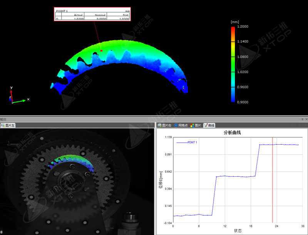Screen dimensions: 308x235
Task: Close the output panel with X button
Action: (x=306, y=120)
